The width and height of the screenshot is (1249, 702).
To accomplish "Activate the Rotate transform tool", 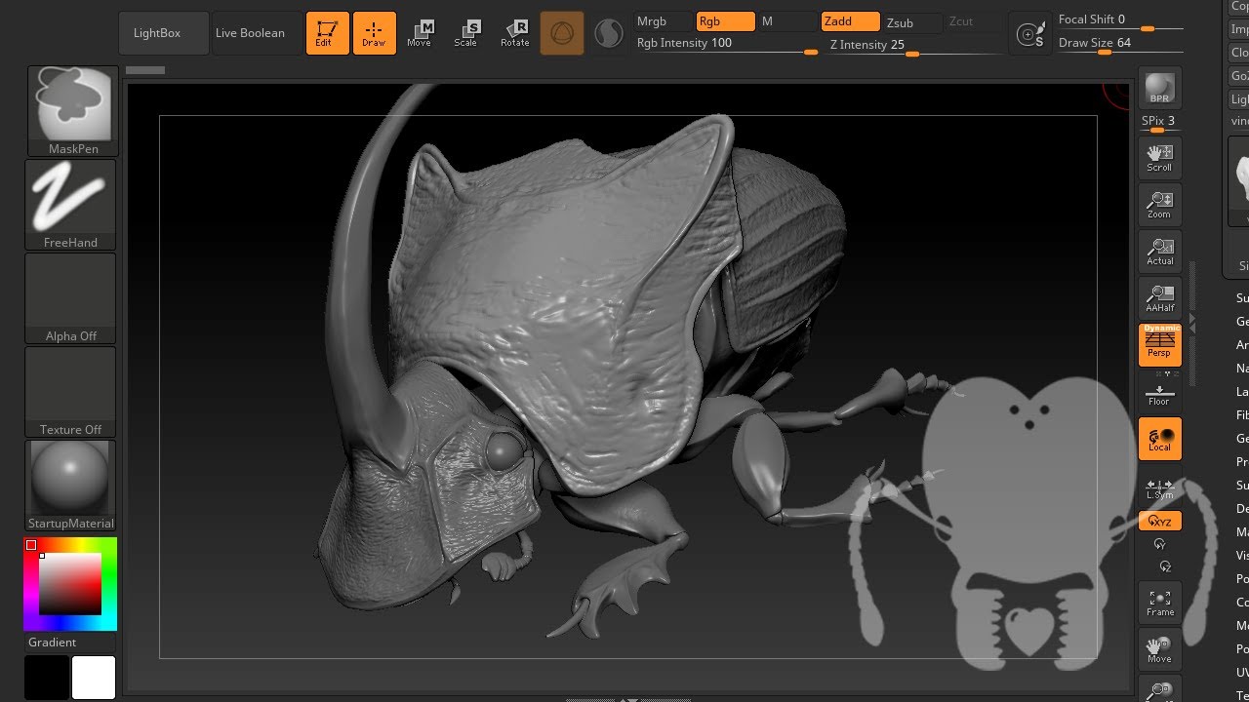I will tap(514, 33).
